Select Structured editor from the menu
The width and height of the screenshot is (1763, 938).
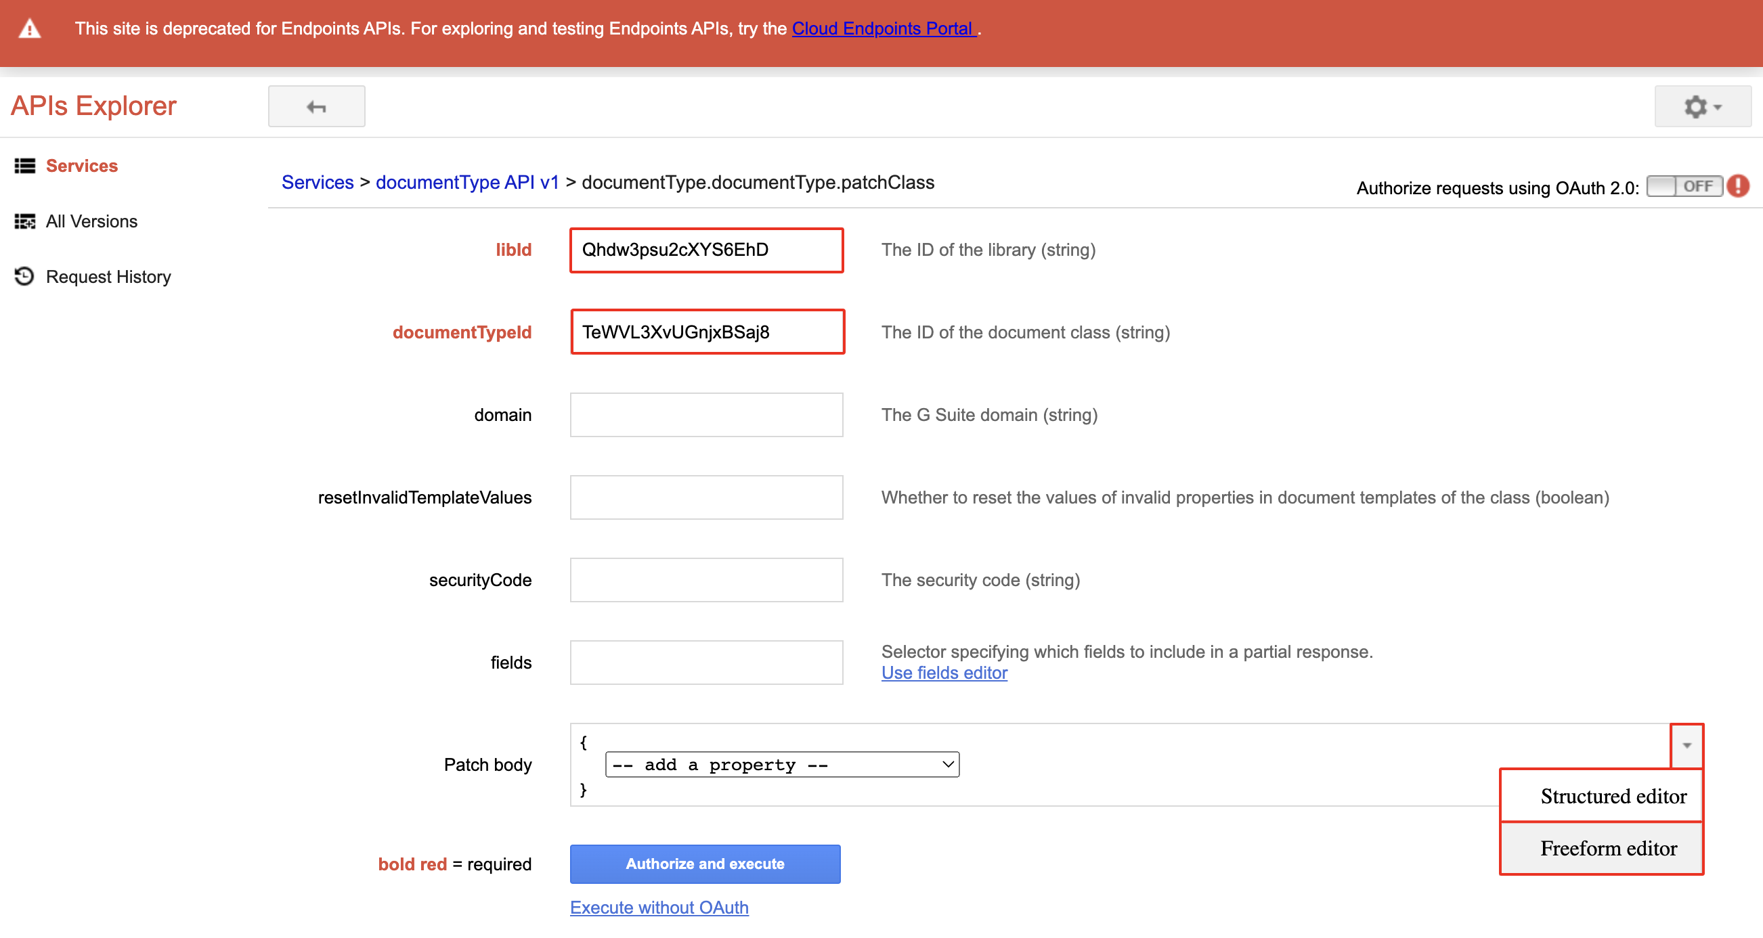[x=1613, y=796]
